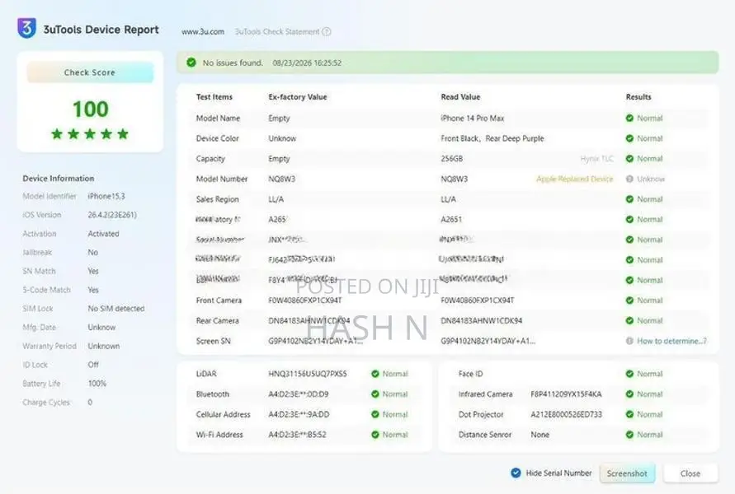Click the ID Lock Off value
The width and height of the screenshot is (735, 494).
click(x=93, y=365)
